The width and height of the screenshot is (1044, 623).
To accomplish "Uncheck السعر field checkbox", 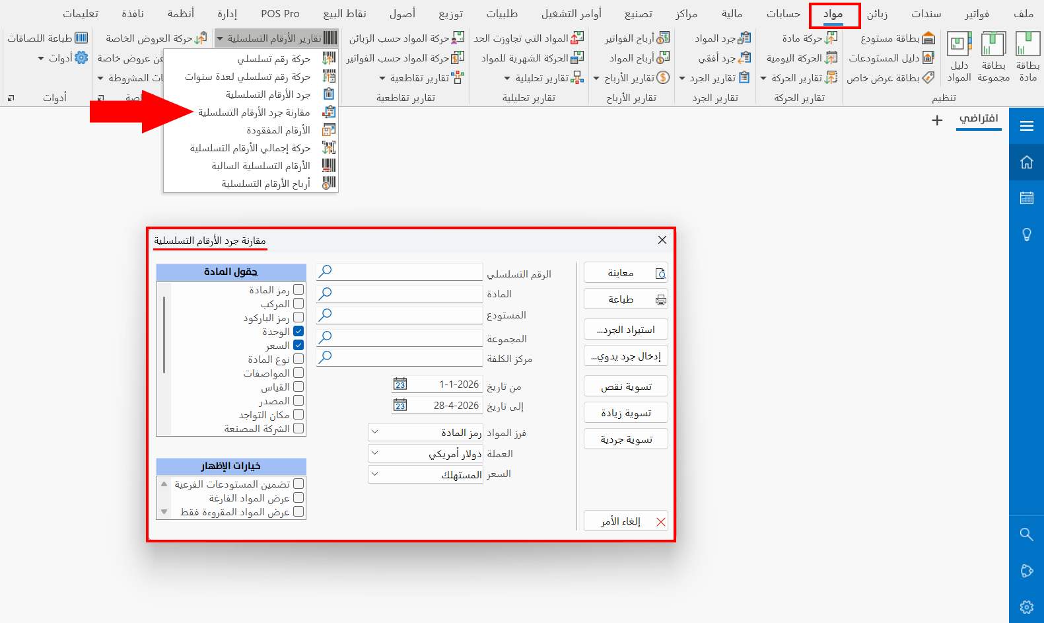I will click(x=298, y=345).
